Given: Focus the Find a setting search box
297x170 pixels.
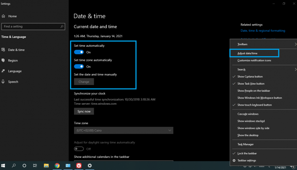Looking at the screenshot, I should click(33, 26).
